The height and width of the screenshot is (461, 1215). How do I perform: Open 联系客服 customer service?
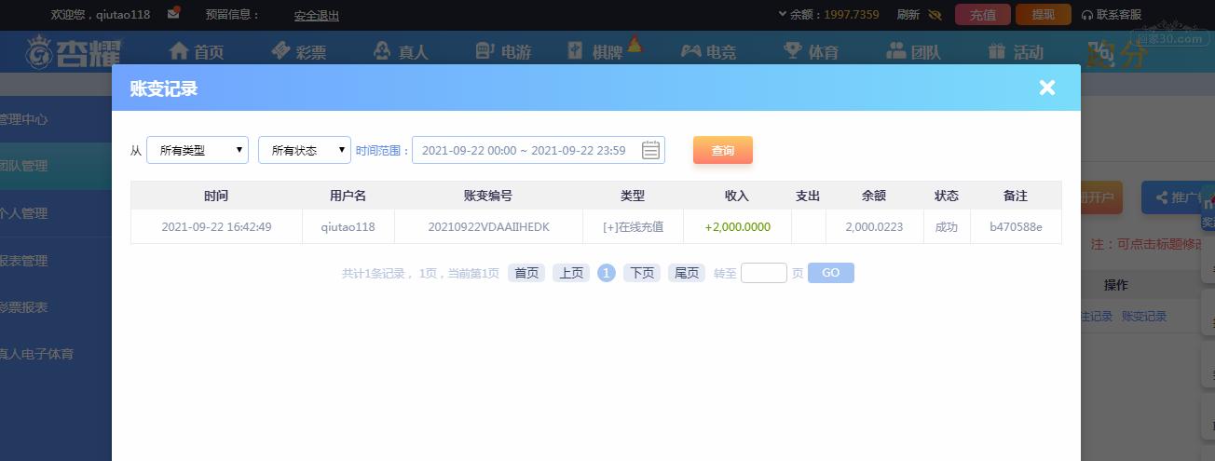click(1111, 15)
